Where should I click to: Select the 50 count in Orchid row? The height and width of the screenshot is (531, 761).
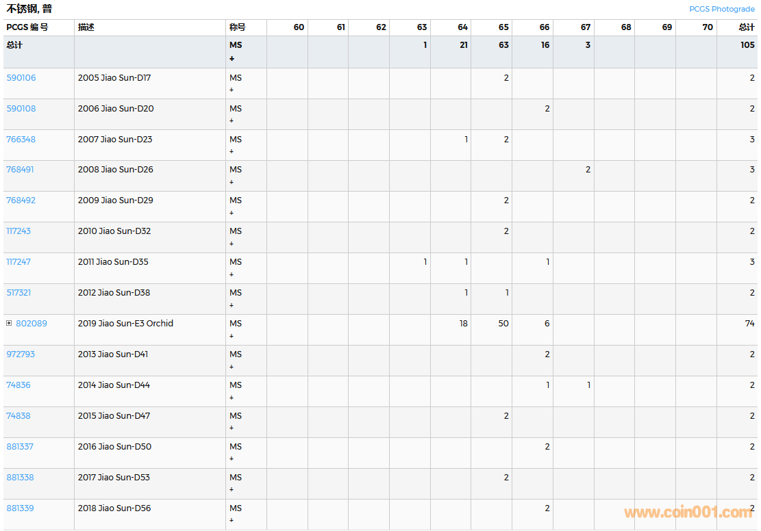click(x=503, y=324)
